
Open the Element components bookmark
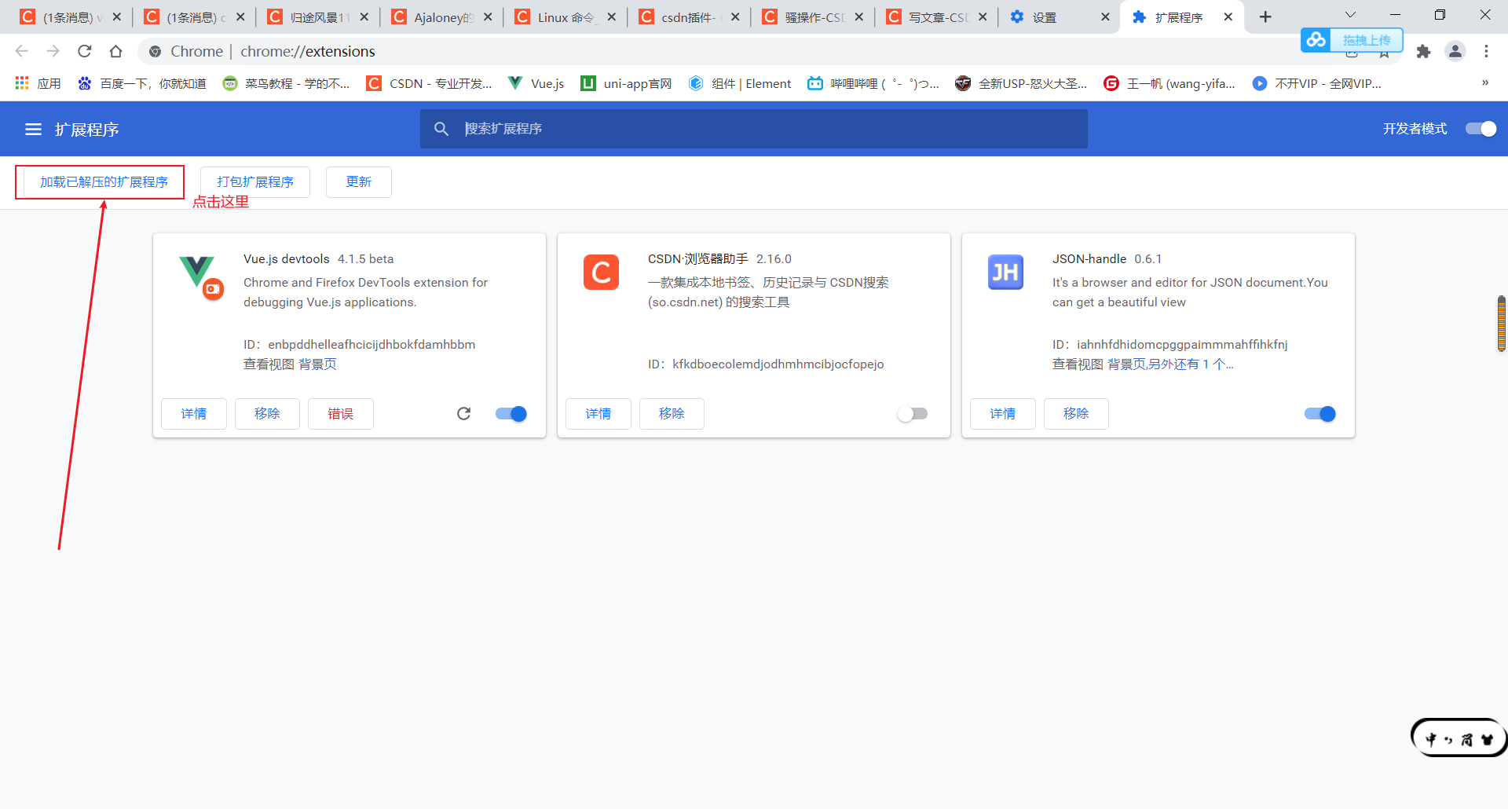click(740, 83)
